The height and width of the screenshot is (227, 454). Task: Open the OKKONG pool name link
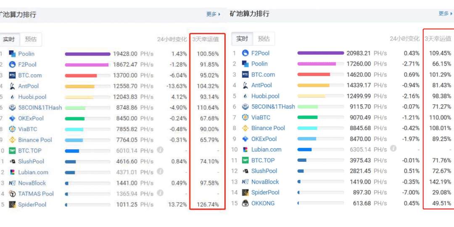263,203
